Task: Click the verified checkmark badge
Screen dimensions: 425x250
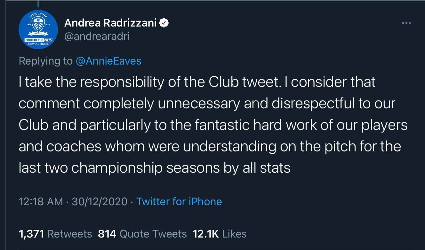Action: pyautogui.click(x=164, y=23)
